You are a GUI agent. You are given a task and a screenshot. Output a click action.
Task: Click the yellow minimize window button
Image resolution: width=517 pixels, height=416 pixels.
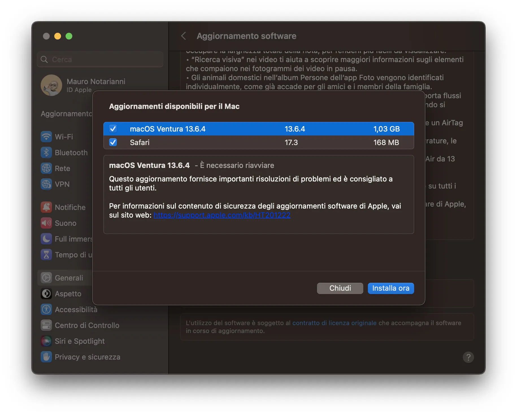pyautogui.click(x=58, y=36)
